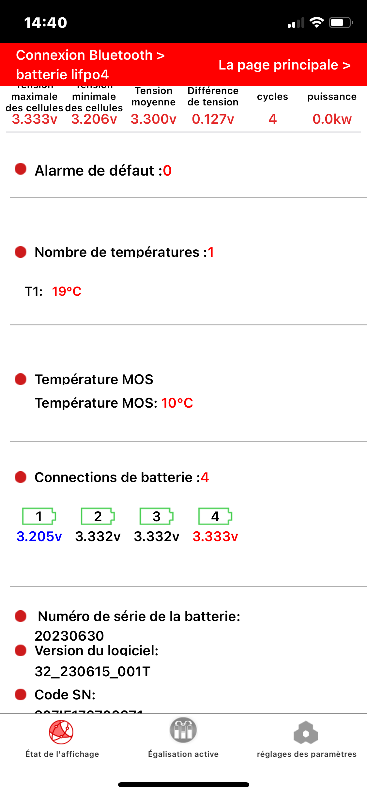Select battery cell 4 icon

click(x=215, y=516)
